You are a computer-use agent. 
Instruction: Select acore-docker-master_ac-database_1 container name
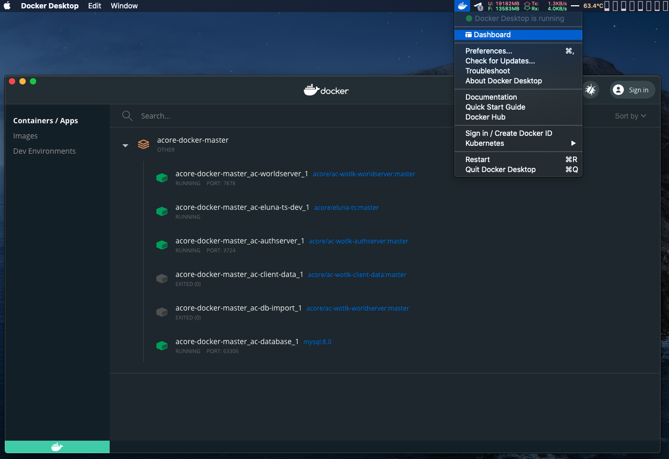click(x=237, y=341)
